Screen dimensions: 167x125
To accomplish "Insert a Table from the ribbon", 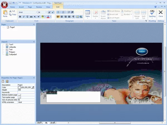I will [87, 14].
